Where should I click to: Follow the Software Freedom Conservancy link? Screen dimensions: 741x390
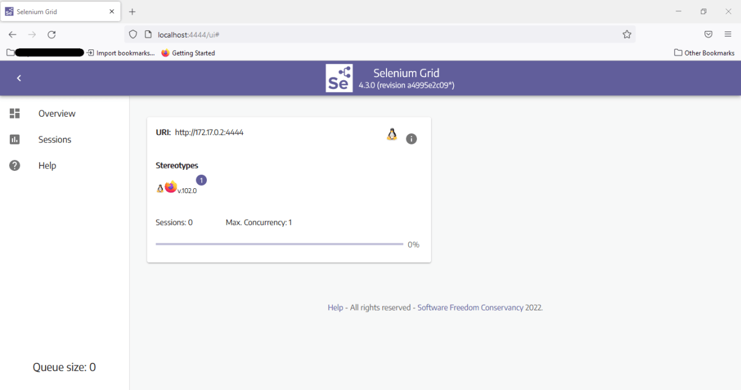tap(470, 307)
